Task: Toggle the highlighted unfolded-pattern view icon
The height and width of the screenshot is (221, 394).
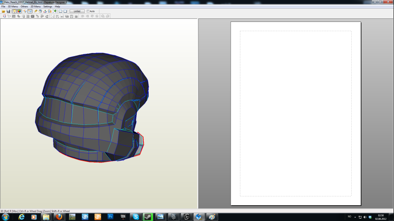Action: [x=30, y=11]
